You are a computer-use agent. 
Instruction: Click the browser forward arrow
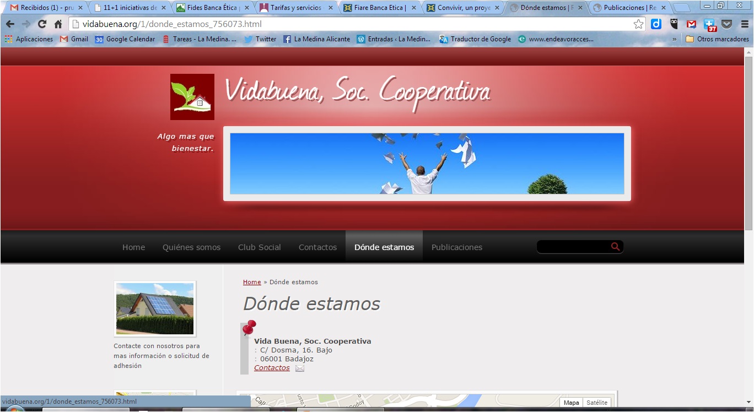[x=26, y=24]
